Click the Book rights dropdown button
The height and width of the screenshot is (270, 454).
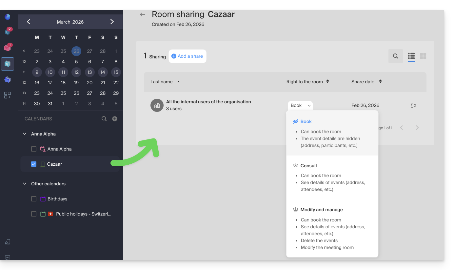point(300,105)
